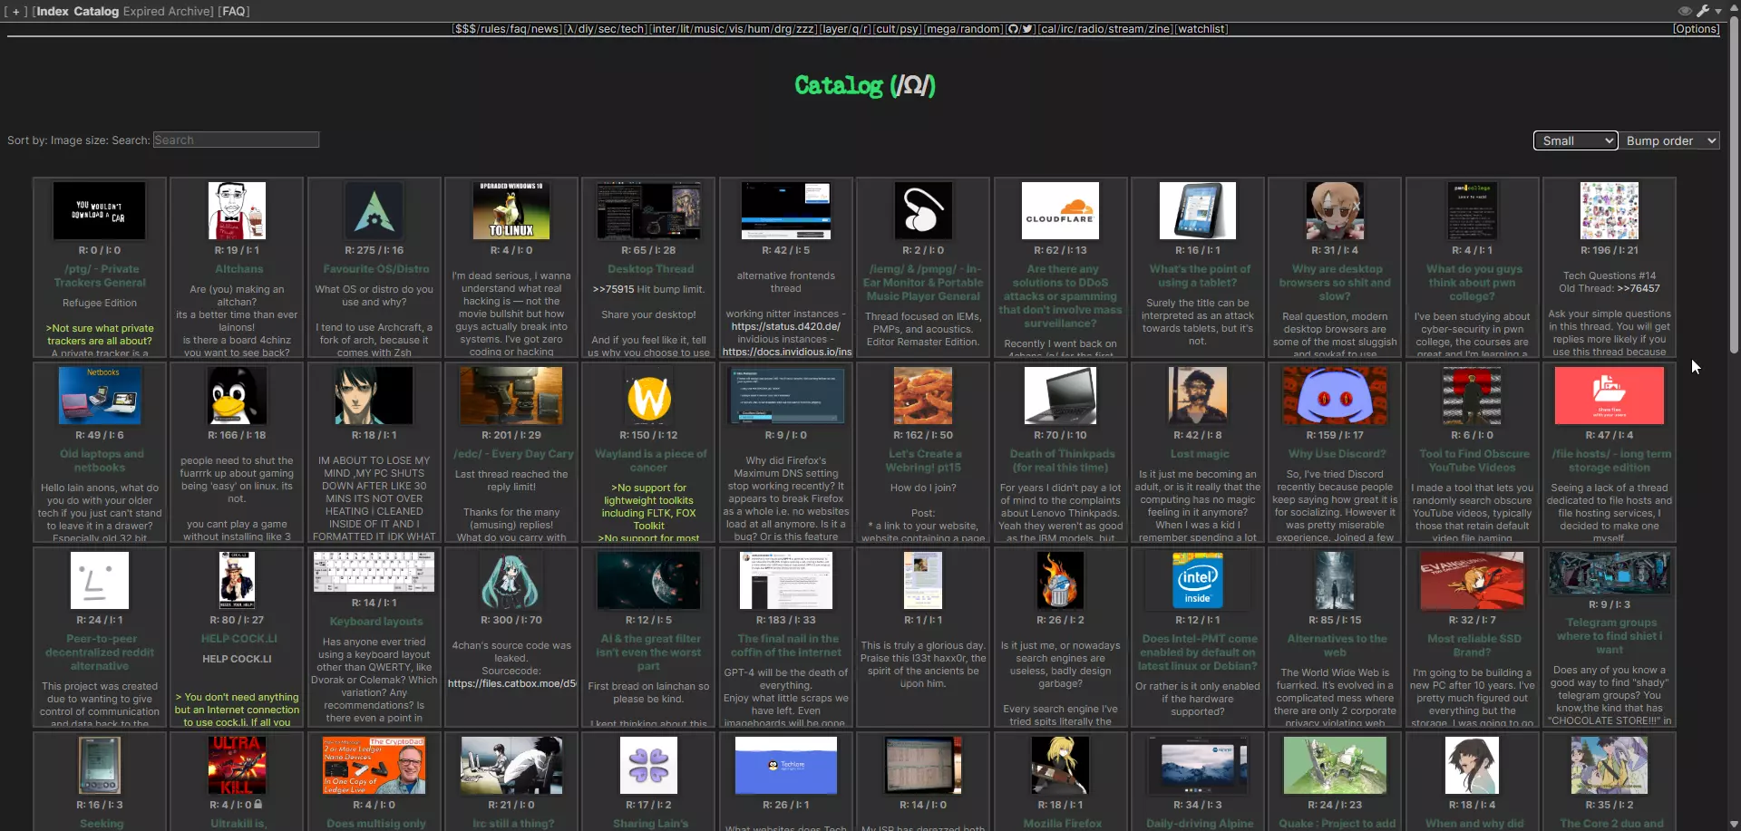Open the Twitter bird icon link

coord(1027,29)
